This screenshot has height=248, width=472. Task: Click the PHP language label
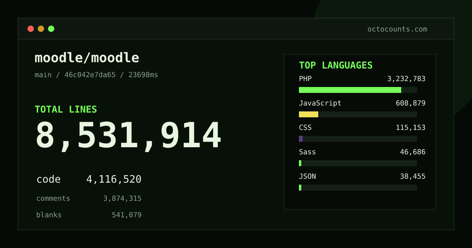coord(305,79)
